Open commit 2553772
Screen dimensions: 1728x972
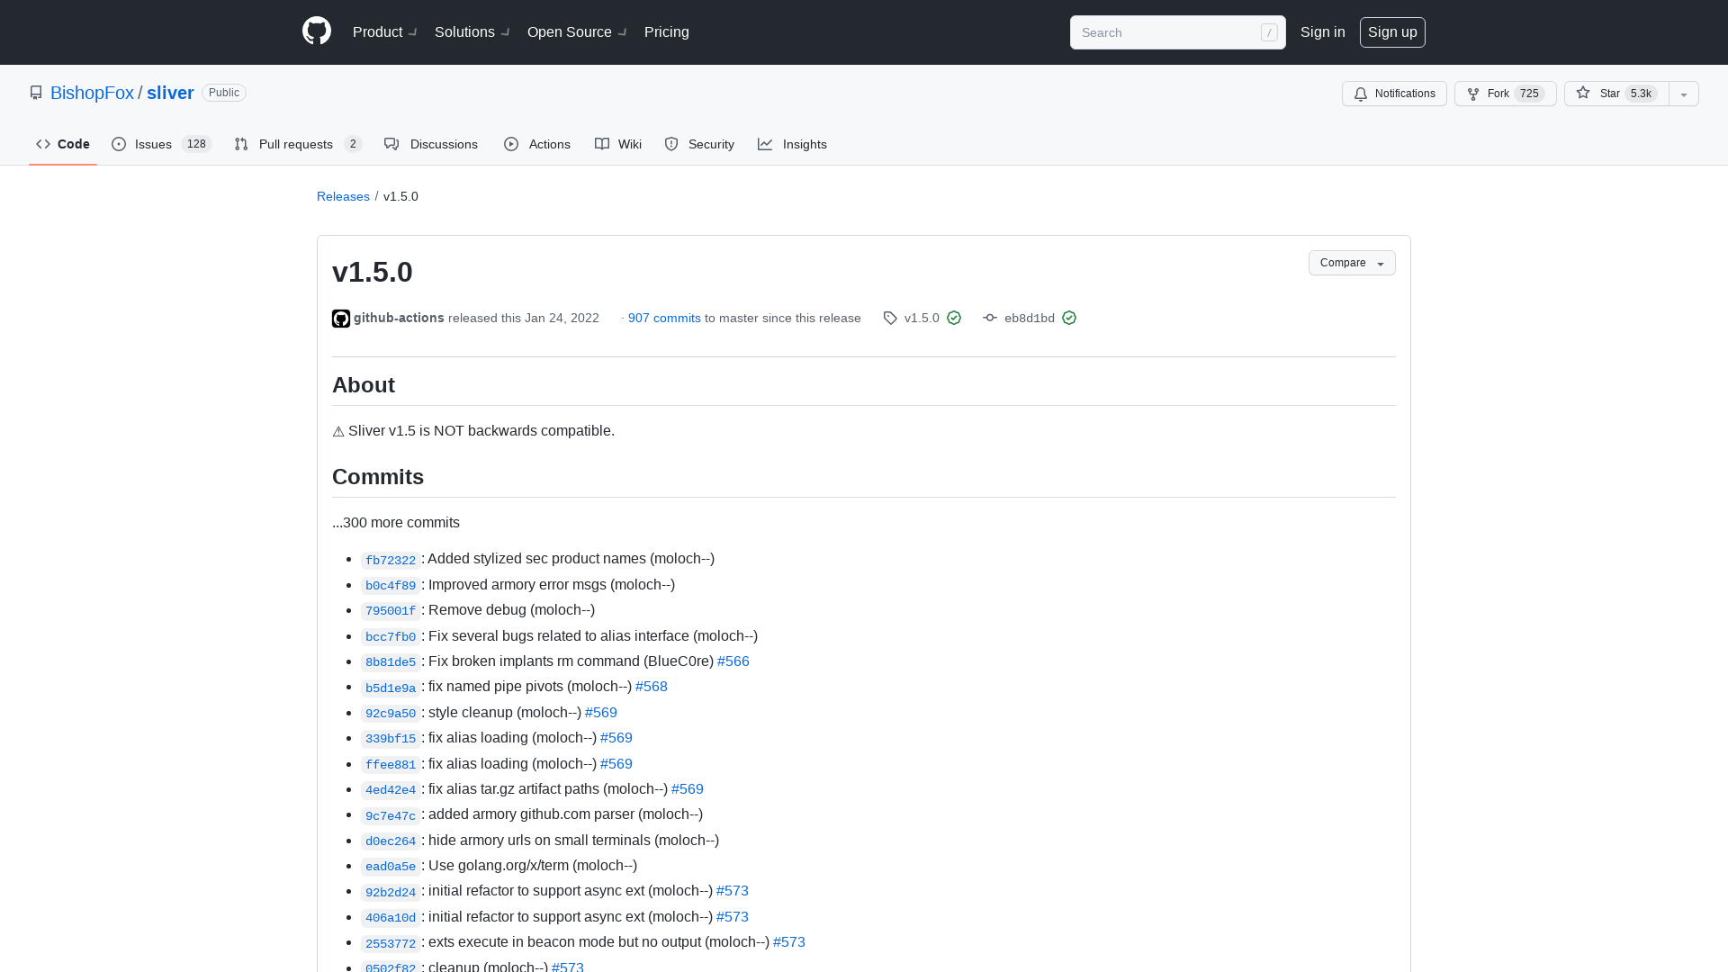[391, 943]
